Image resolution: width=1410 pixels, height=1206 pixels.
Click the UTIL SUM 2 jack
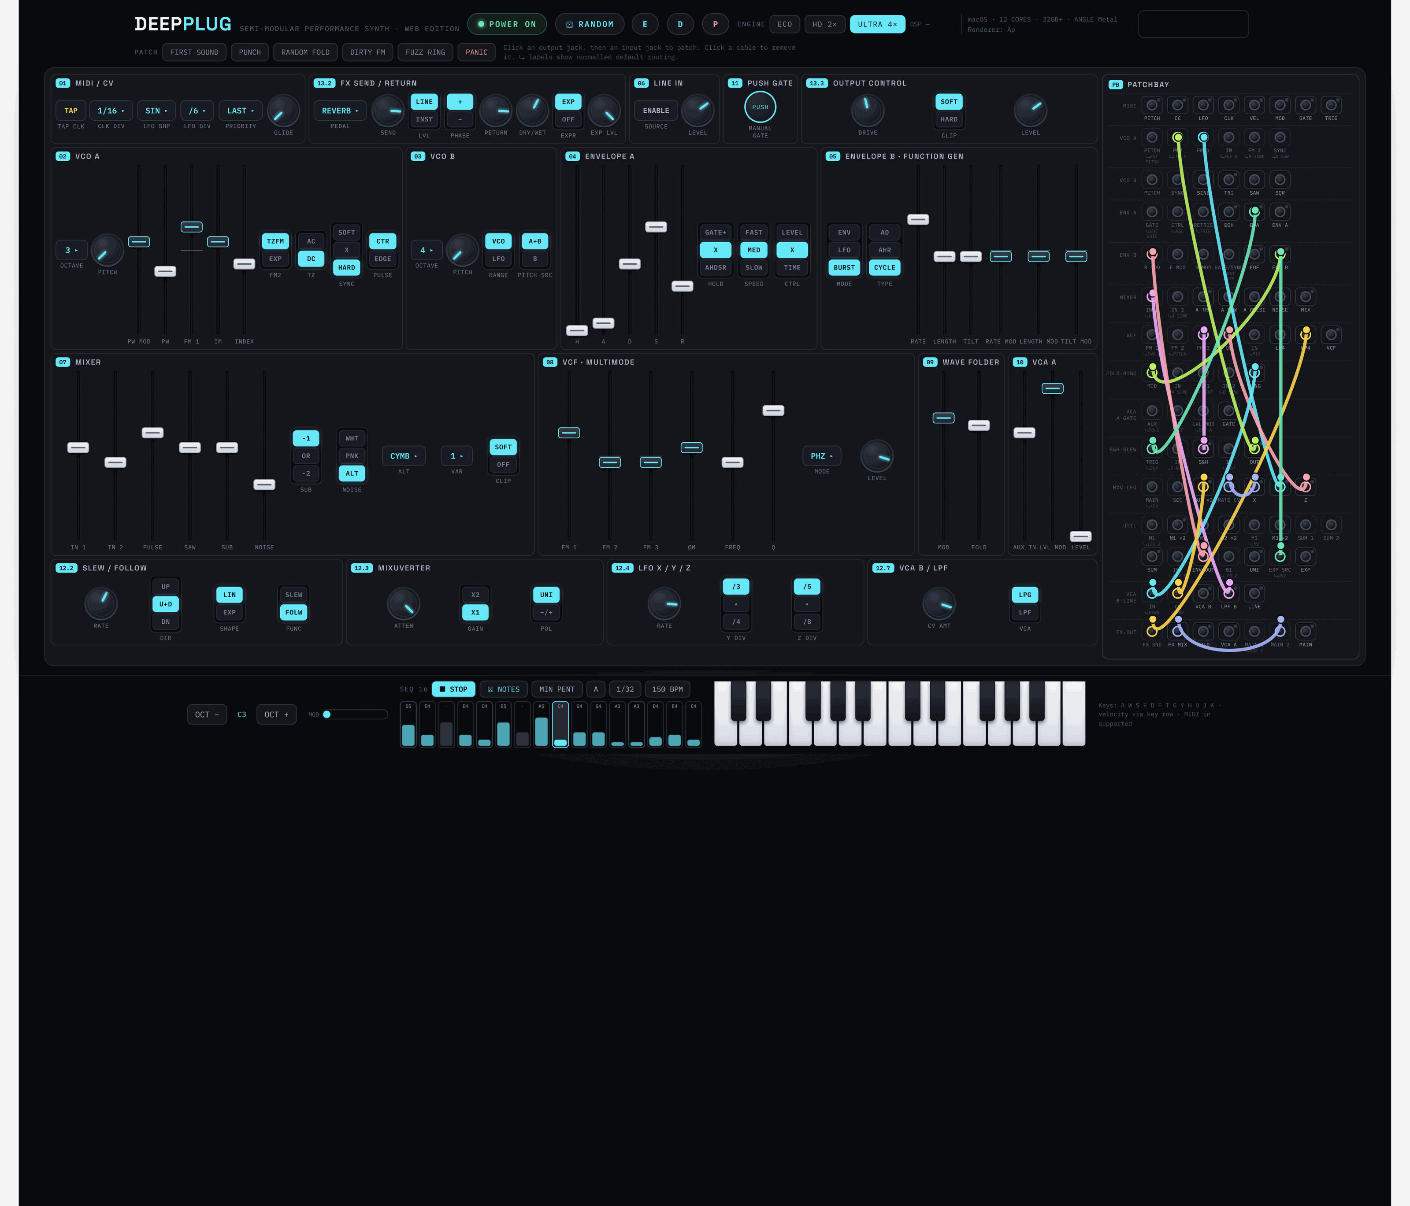(x=1331, y=525)
